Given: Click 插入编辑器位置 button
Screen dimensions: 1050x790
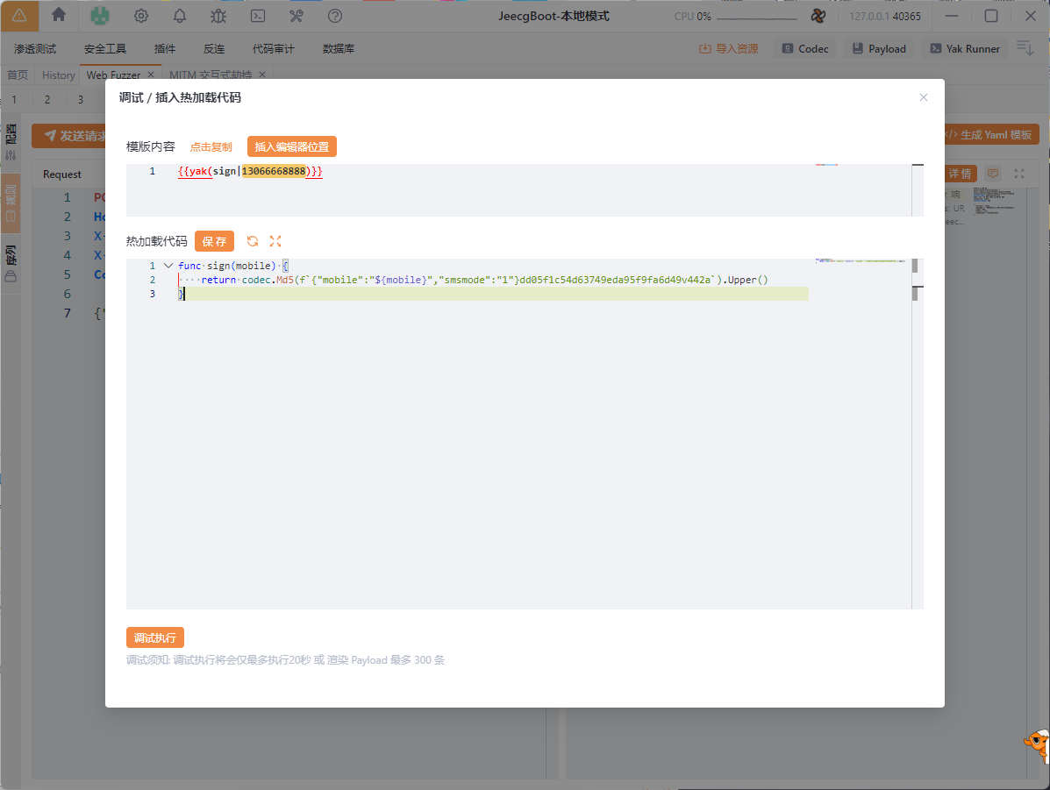Looking at the screenshot, I should click(292, 146).
